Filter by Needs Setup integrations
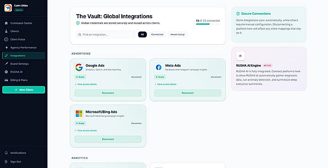This screenshot has height=168, width=328. pos(177,35)
